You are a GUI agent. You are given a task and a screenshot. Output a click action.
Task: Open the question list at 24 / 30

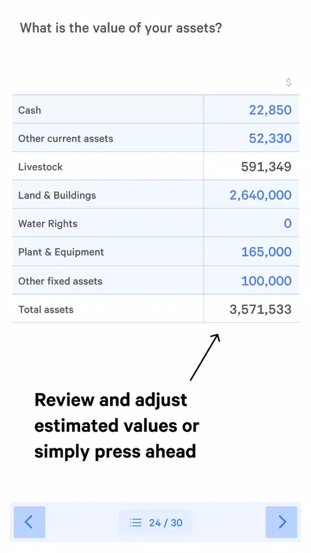pyautogui.click(x=155, y=523)
